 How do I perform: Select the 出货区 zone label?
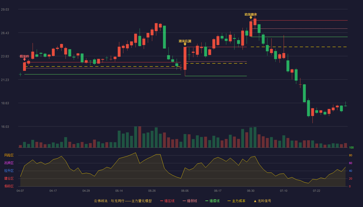pyautogui.click(x=9, y=163)
